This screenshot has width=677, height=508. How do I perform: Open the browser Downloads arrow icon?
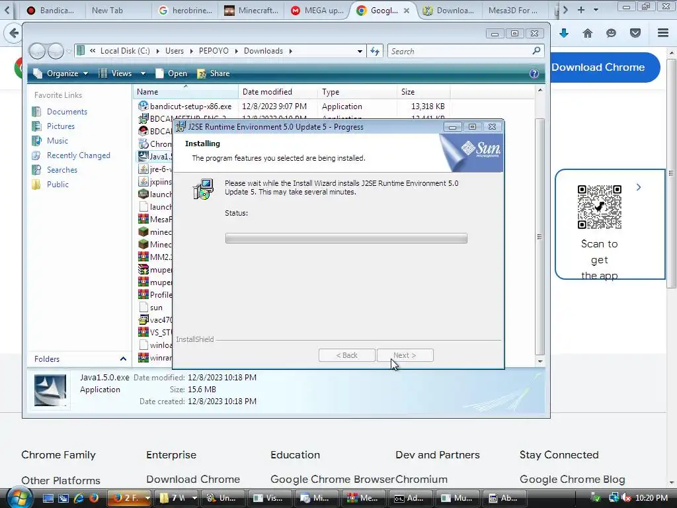point(564,33)
